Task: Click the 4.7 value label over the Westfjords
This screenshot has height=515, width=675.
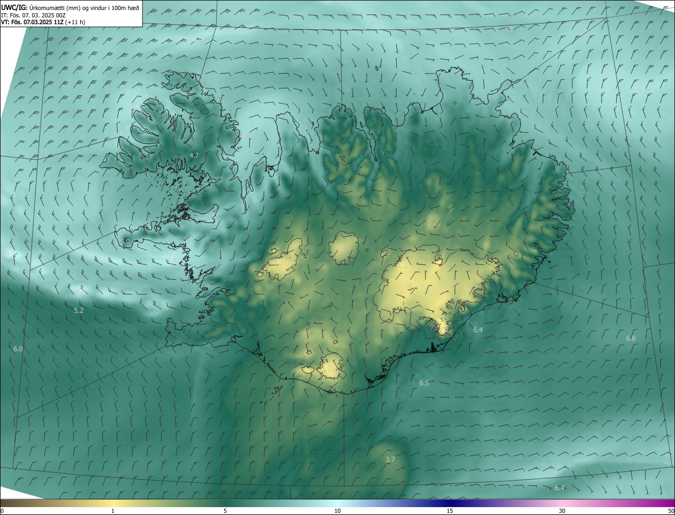Action: click(194, 155)
